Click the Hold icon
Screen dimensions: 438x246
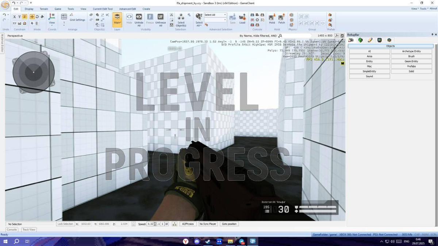click(272, 17)
